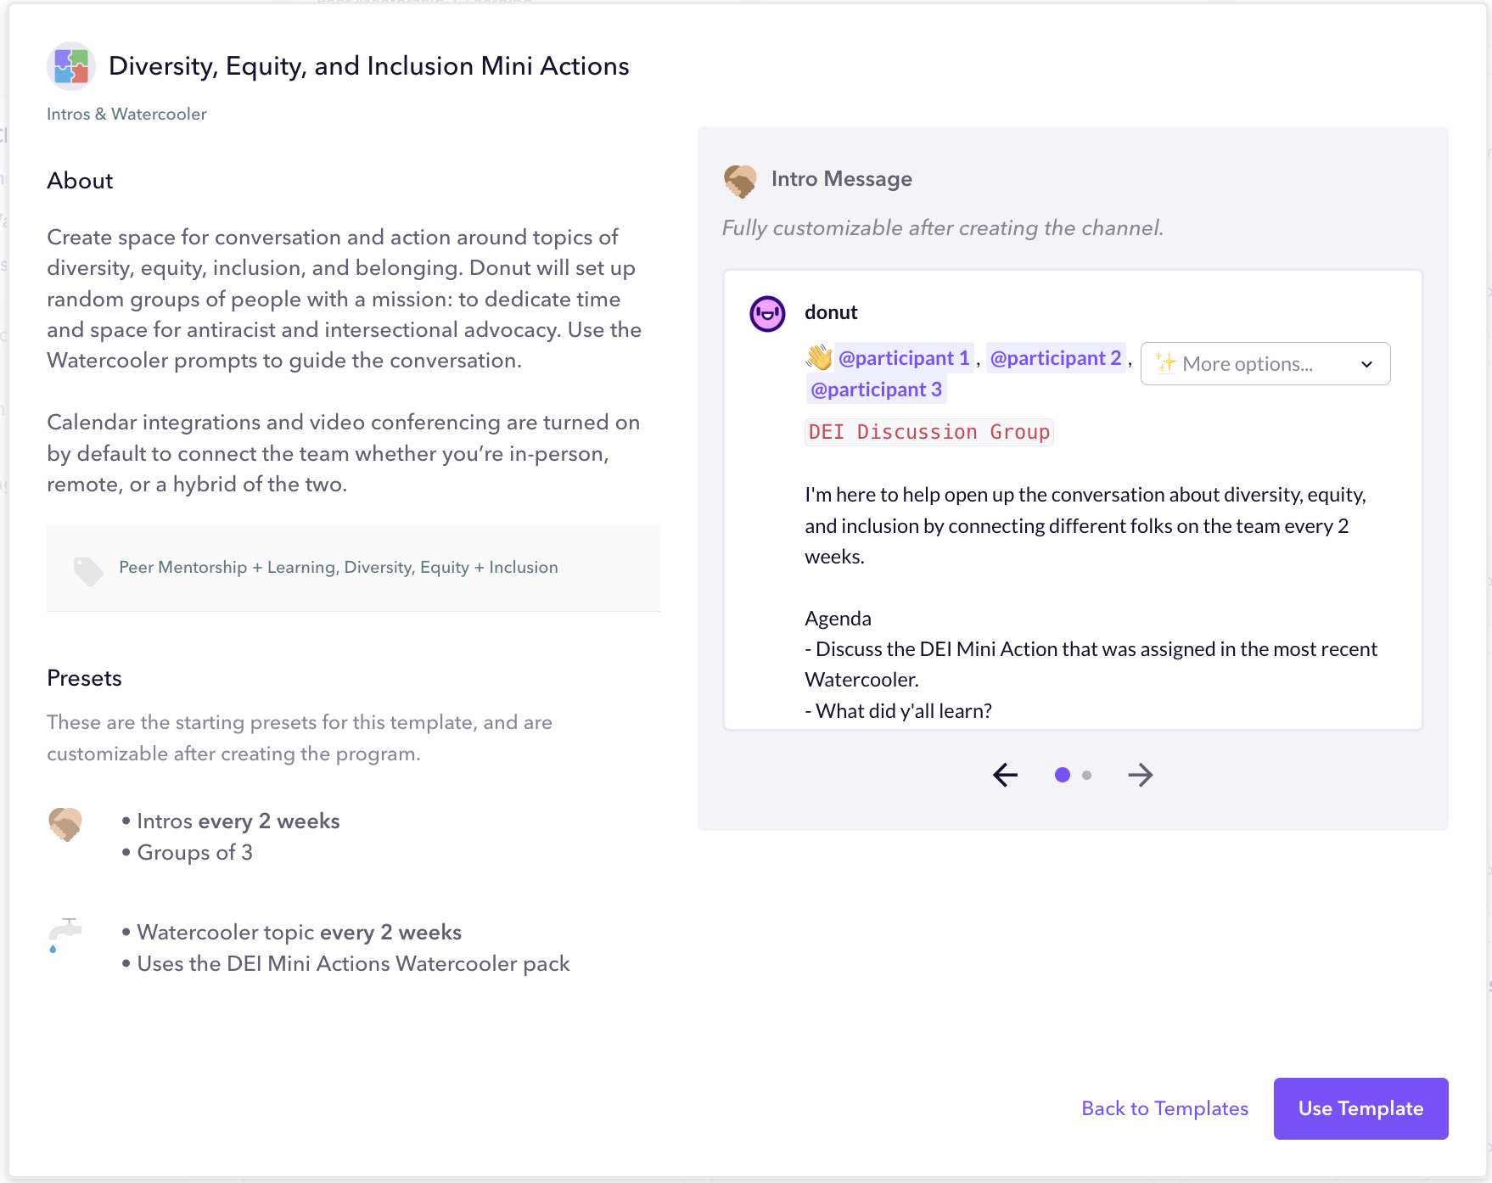Click the DEI Discussion Group code label
The image size is (1492, 1183).
(x=929, y=432)
